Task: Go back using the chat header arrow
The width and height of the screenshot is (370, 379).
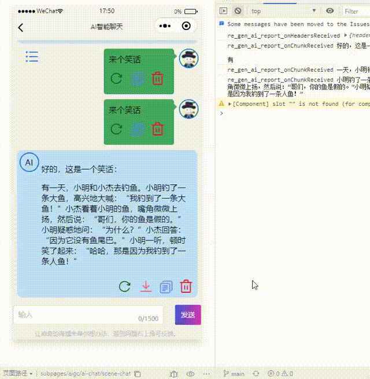Action: 21,28
